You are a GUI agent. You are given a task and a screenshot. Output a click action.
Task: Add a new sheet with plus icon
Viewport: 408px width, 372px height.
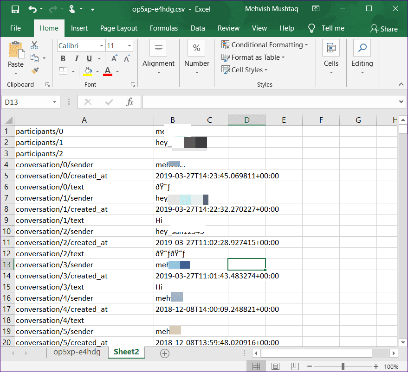tap(165, 353)
